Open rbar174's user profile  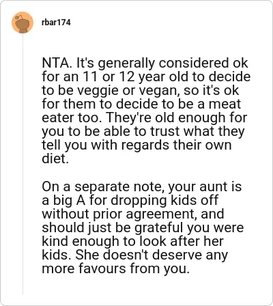click(x=56, y=23)
